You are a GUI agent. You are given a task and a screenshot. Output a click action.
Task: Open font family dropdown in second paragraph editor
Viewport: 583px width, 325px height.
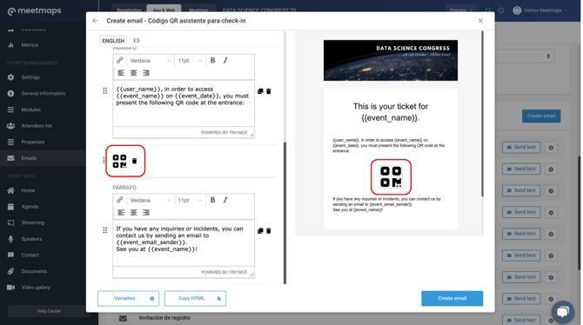(150, 200)
